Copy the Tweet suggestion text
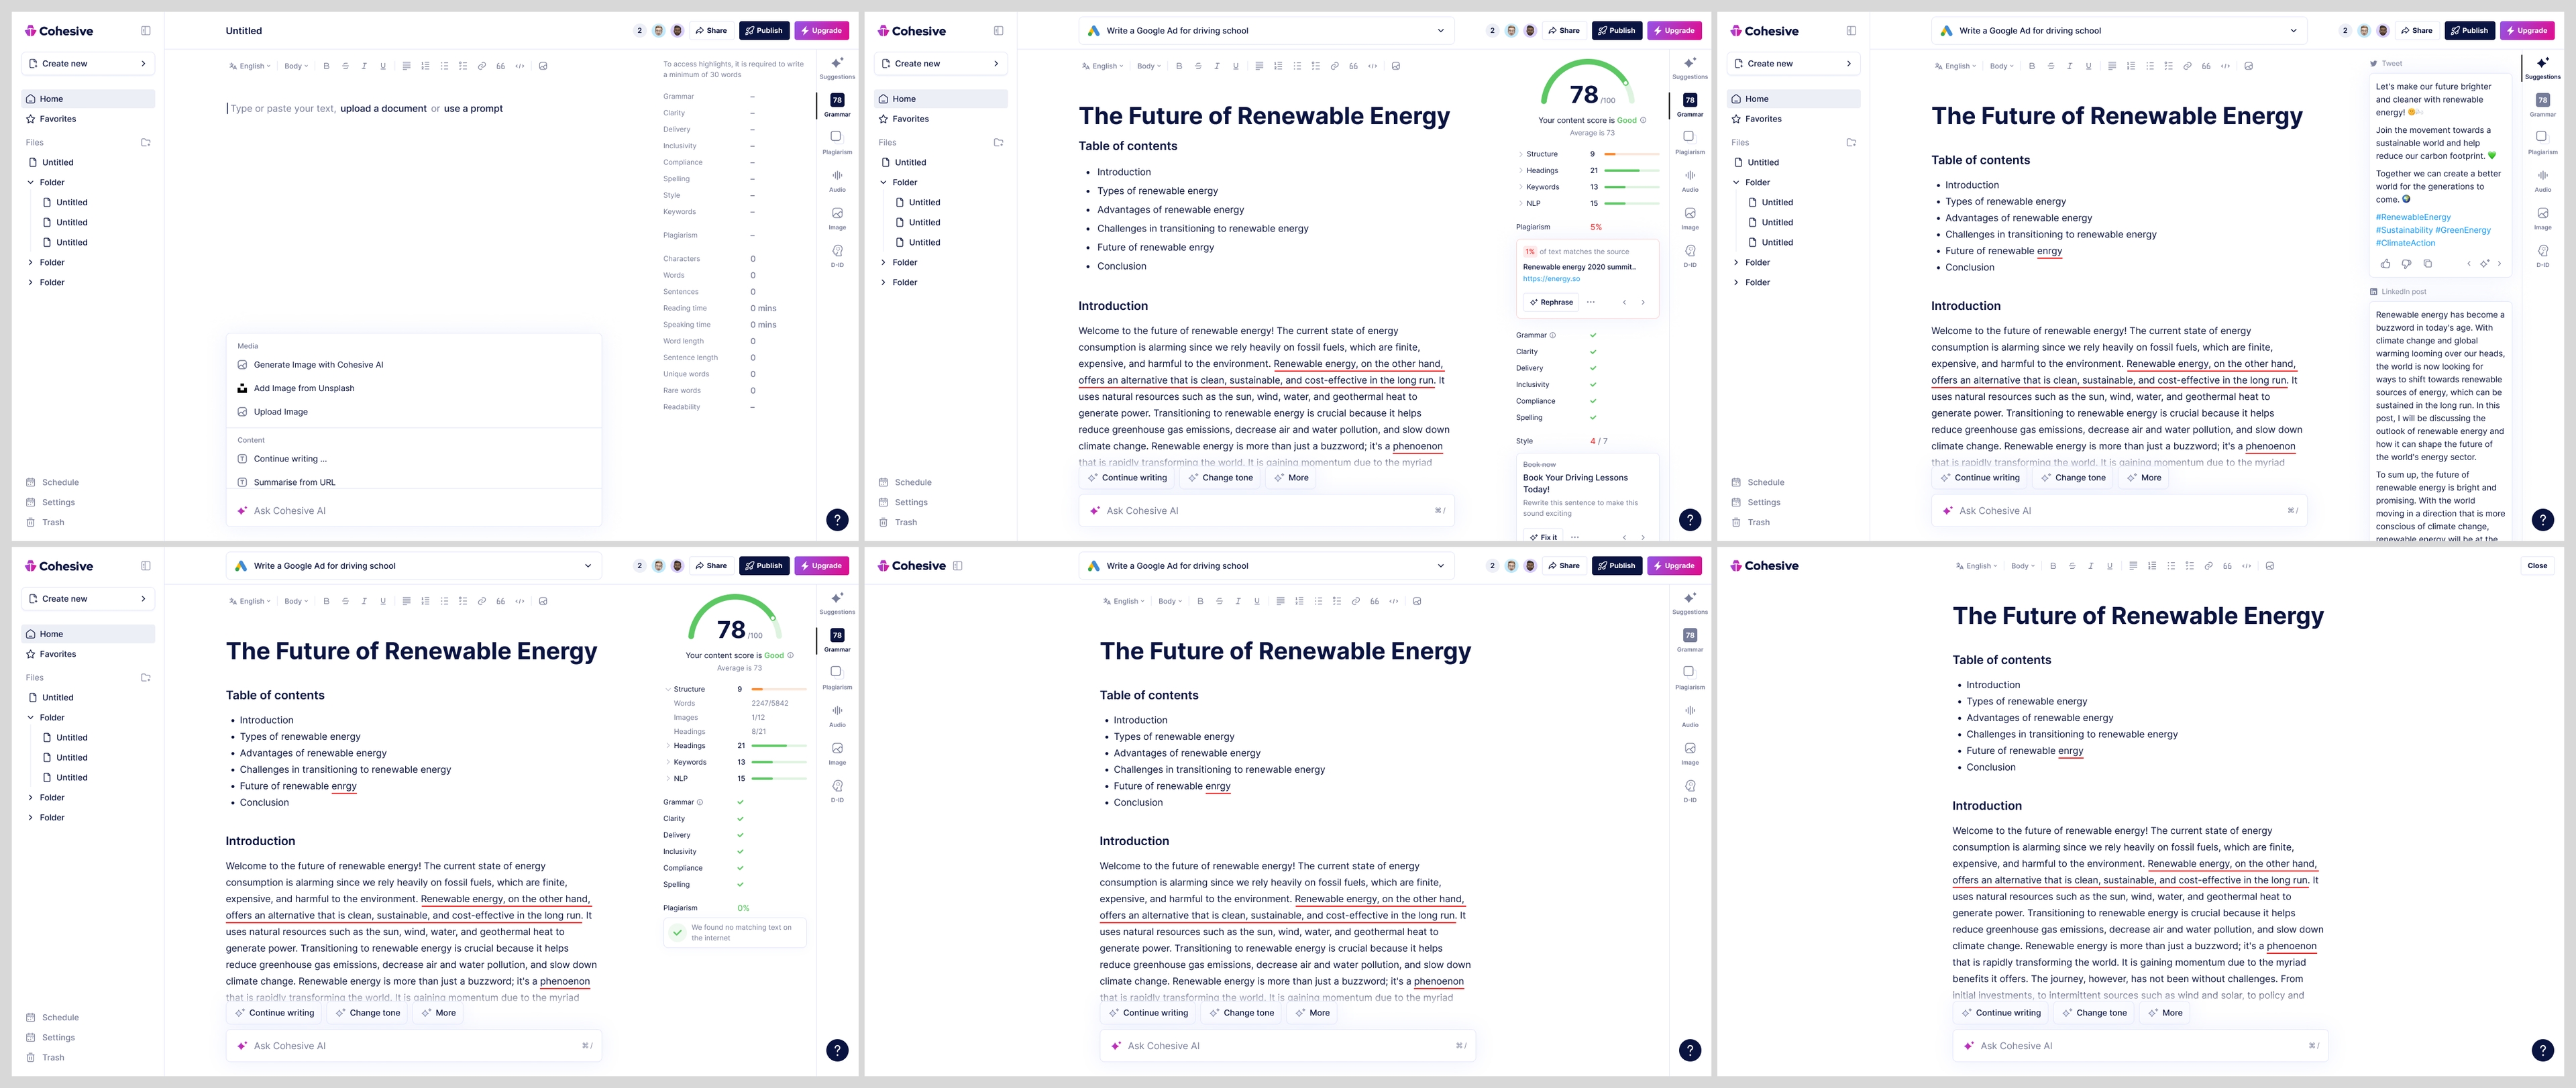 [2427, 264]
